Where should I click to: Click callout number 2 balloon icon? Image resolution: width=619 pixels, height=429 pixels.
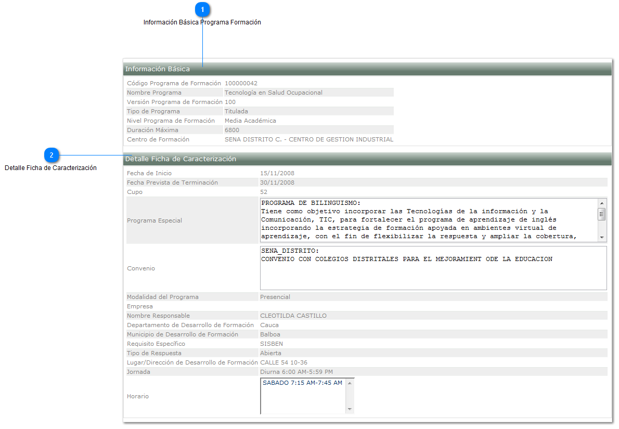coord(51,155)
